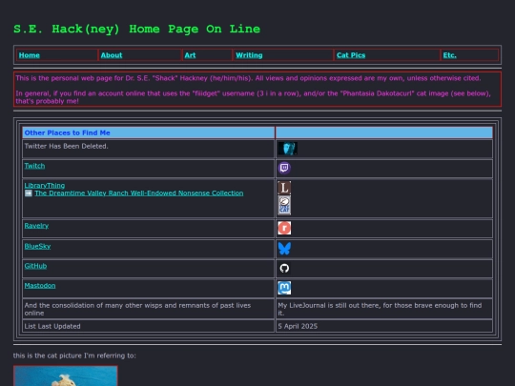Click the 'Other Places to Find Me' header

click(x=67, y=132)
